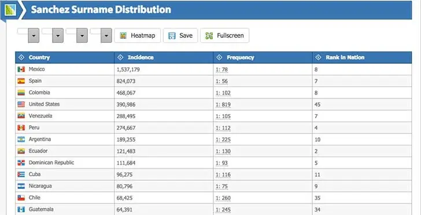Screen dimensions: 421x215
Task: Open the Guatemala country link
Action: [41, 209]
